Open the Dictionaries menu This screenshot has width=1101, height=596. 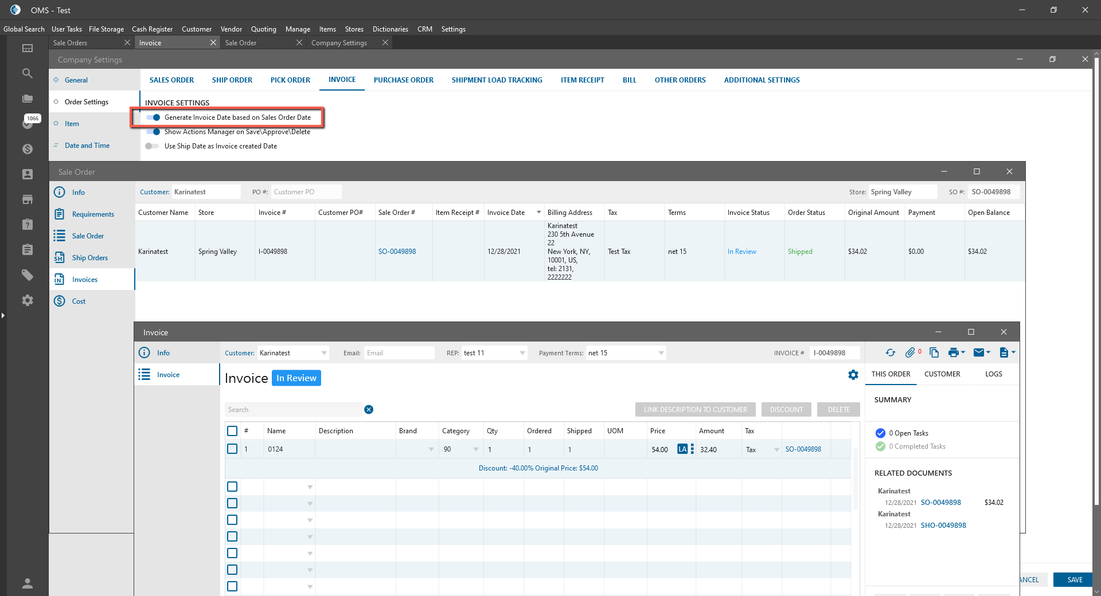pyautogui.click(x=390, y=29)
